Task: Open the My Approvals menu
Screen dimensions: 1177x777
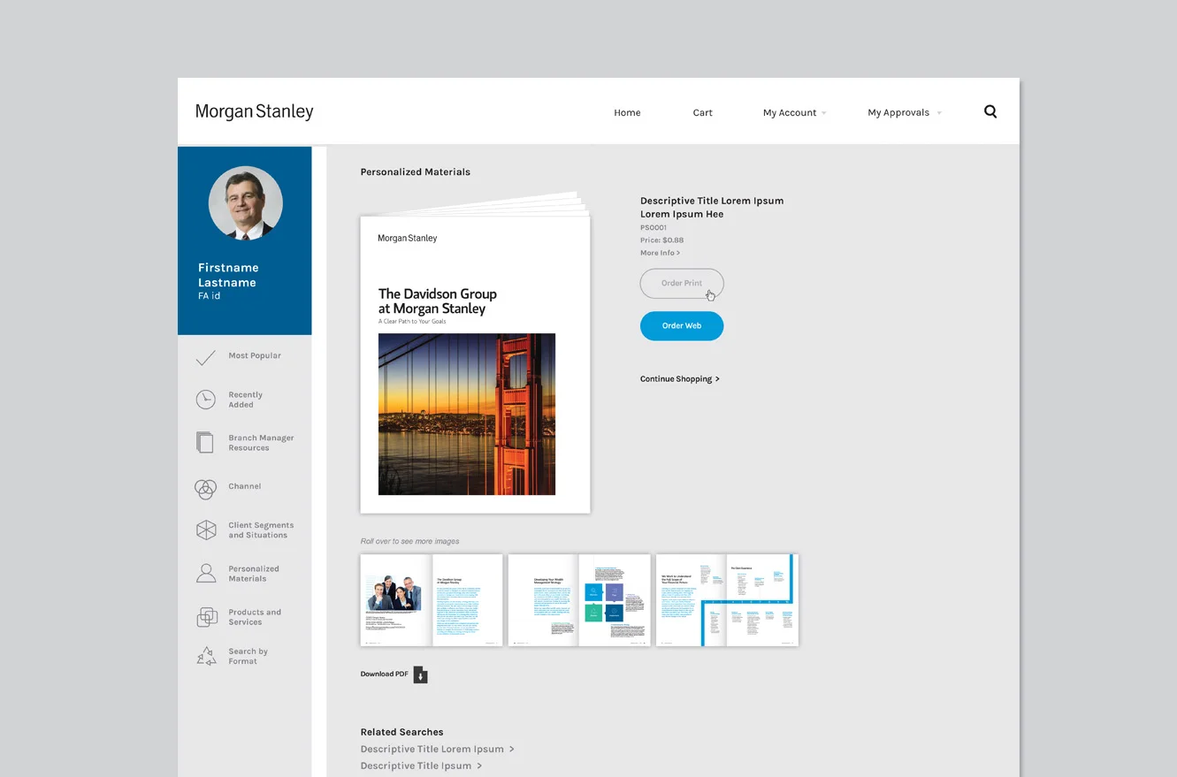Action: coord(898,113)
